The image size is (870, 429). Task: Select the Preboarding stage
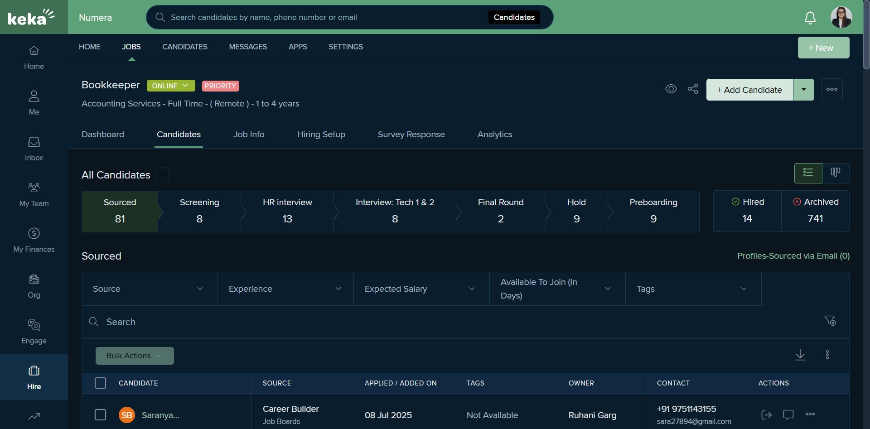(653, 211)
